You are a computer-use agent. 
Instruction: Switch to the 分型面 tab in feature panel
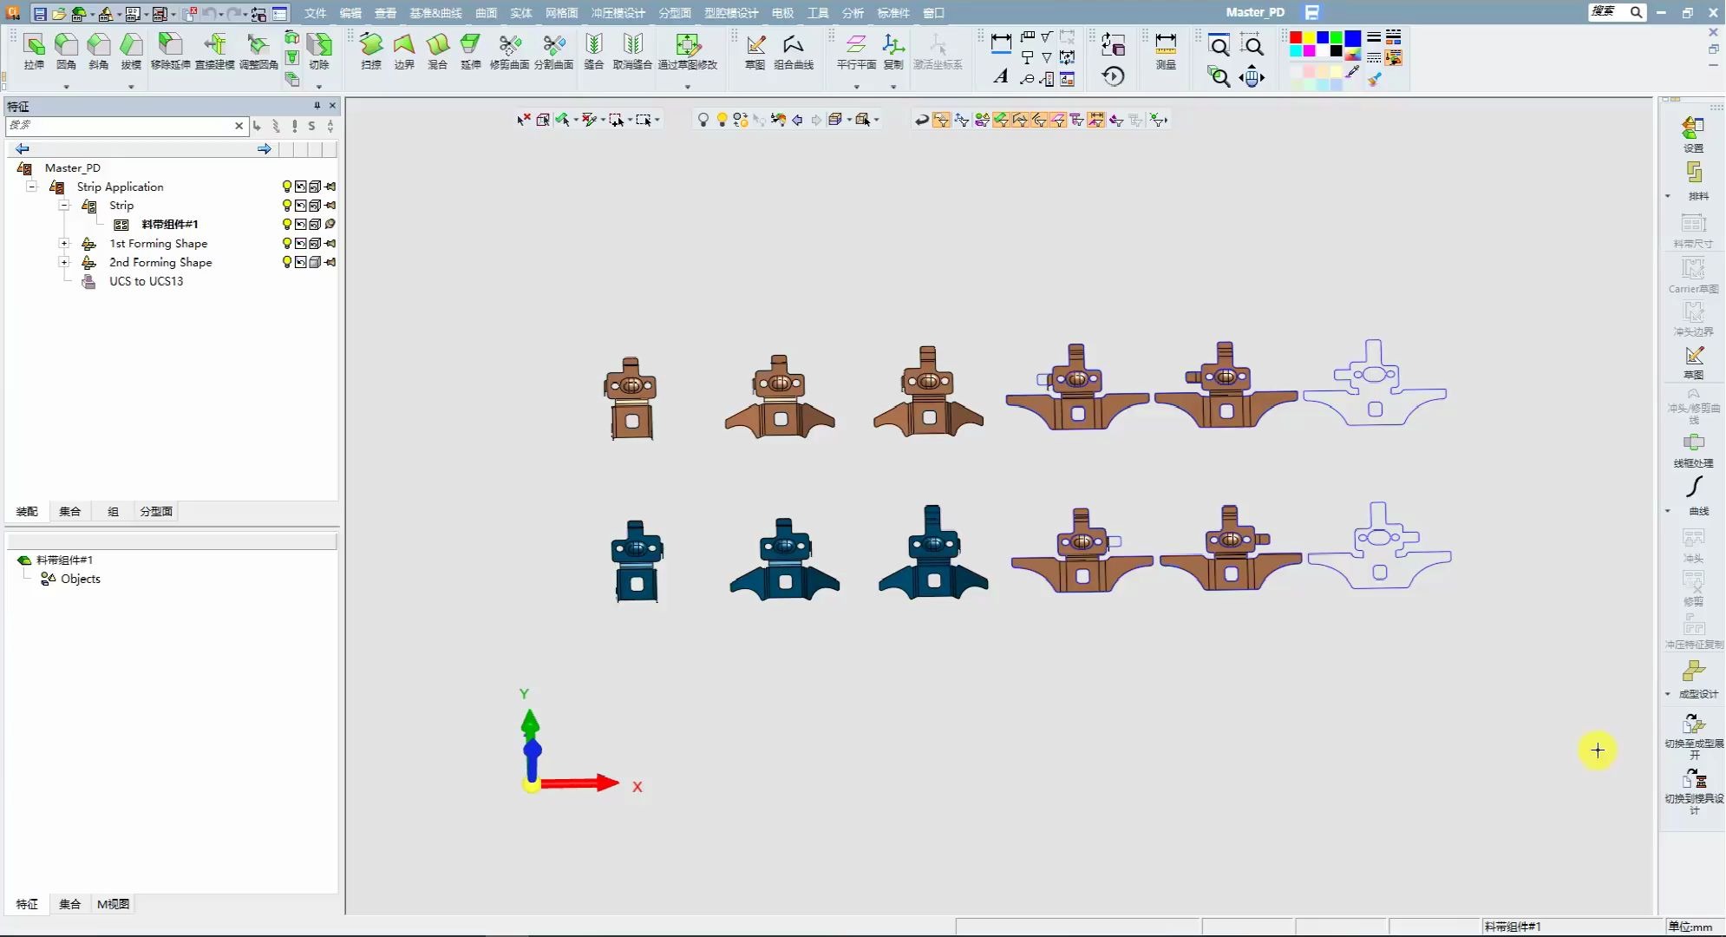pos(156,512)
